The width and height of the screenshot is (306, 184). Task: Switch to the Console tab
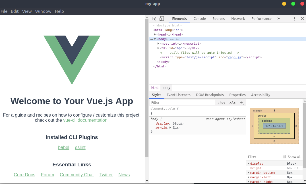point(200,18)
